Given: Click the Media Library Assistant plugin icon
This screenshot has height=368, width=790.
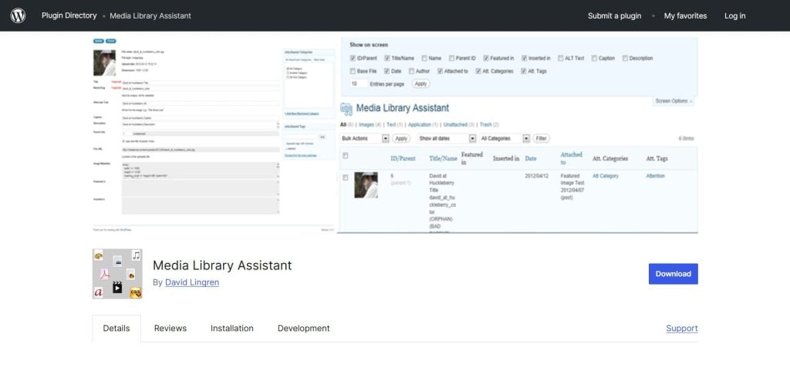Looking at the screenshot, I should (x=117, y=274).
